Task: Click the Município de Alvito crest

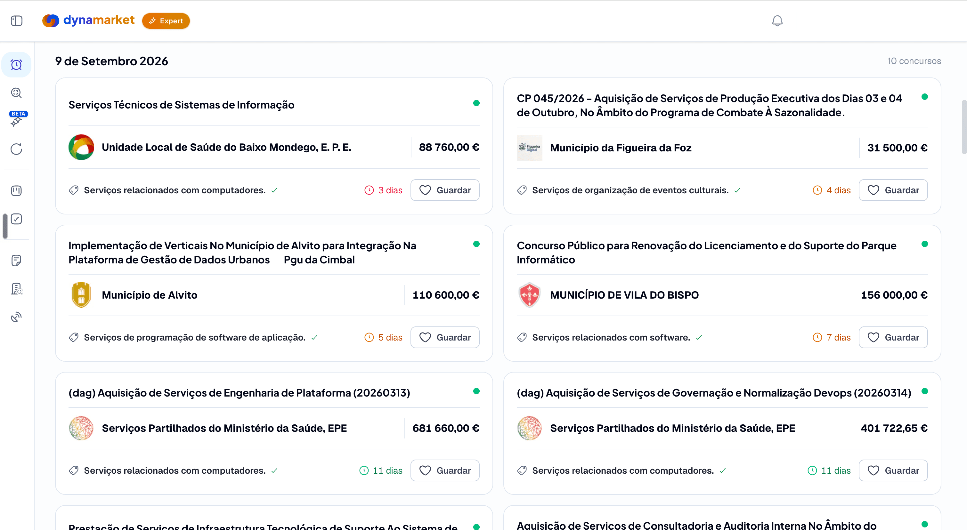Action: point(81,295)
